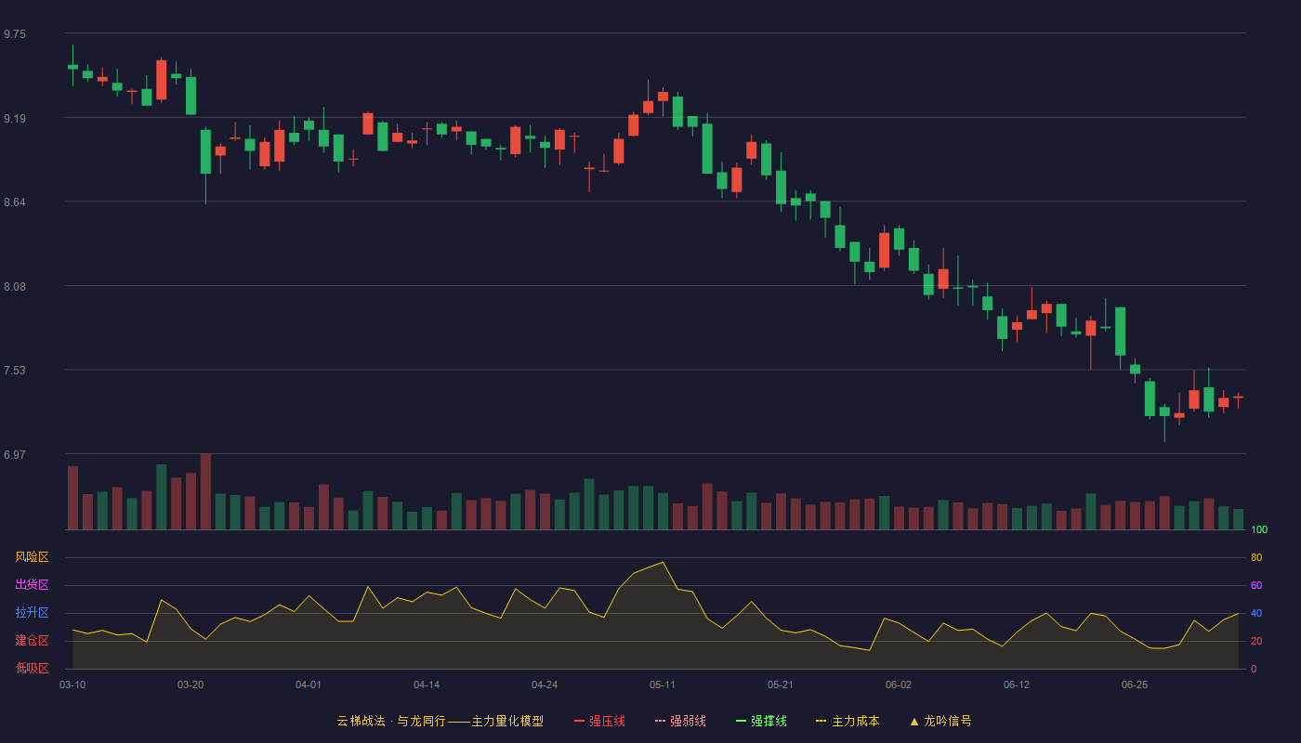Viewport: 1301px width, 743px height.
Task: Select the 低吸区 zone label
Action: pos(32,668)
